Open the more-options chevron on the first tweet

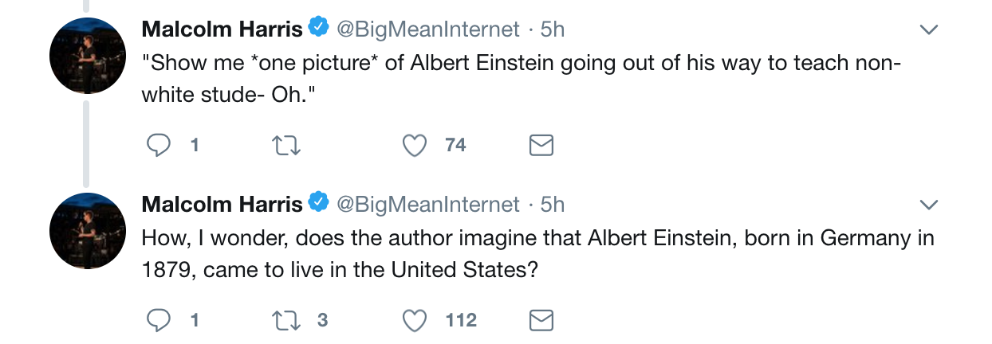tap(928, 30)
